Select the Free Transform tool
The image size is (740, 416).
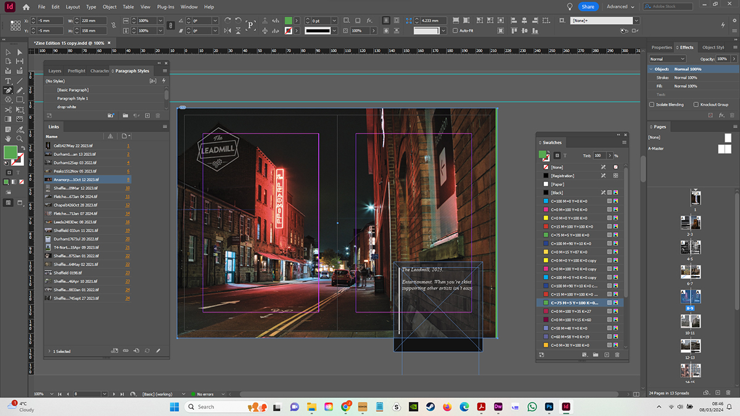19,109
